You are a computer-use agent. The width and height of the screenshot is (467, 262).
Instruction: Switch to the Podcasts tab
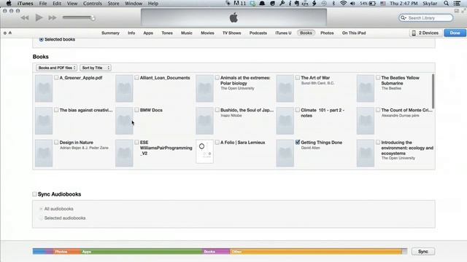(x=258, y=33)
